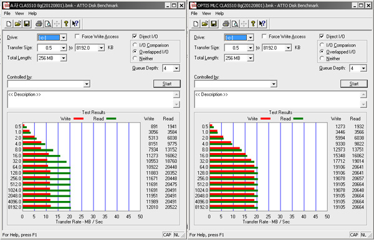
Task: Open Controlled by dropdown in left window
Action: (x=87, y=84)
